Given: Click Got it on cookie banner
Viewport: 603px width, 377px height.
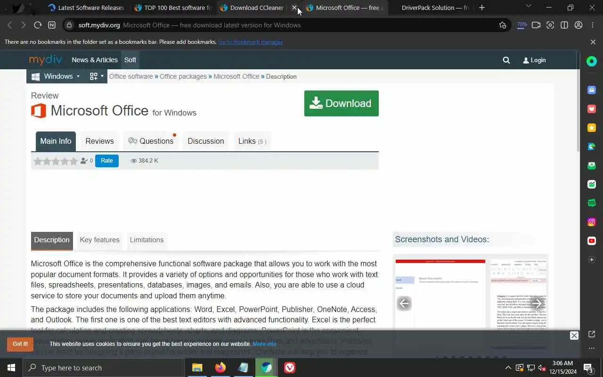Looking at the screenshot, I should coord(20,344).
